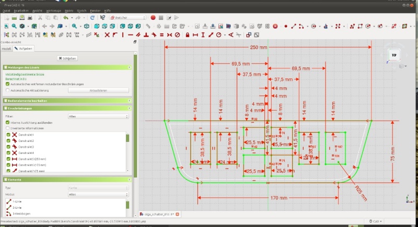The height and width of the screenshot is (227, 418).
Task: Apply the equality constraint icon
Action: point(161,35)
